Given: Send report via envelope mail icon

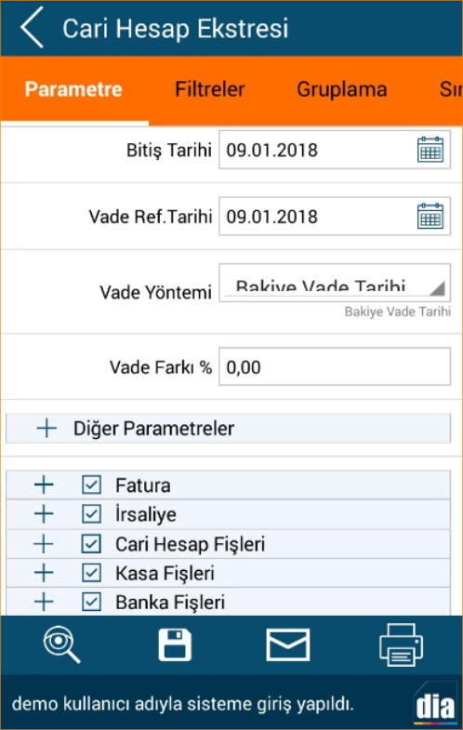Looking at the screenshot, I should point(288,645).
